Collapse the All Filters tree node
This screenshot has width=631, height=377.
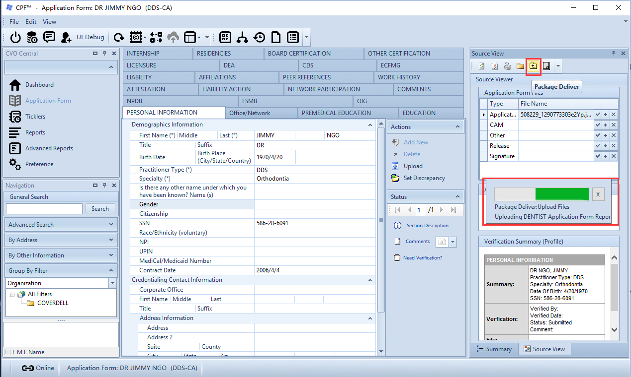(12, 295)
